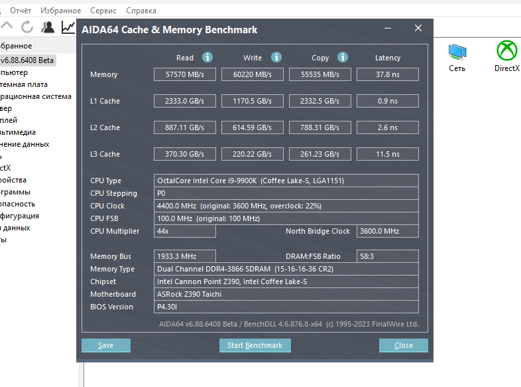Click the L2 Cache Copy 788.31 GB/s
Image resolution: width=521 pixels, height=387 pixels.
320,127
